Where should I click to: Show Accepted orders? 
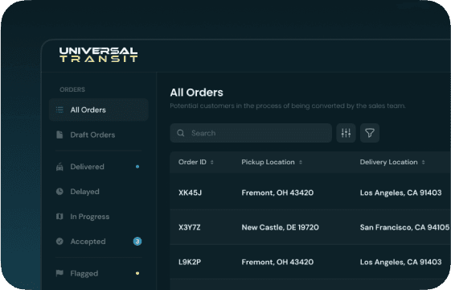[88, 242]
